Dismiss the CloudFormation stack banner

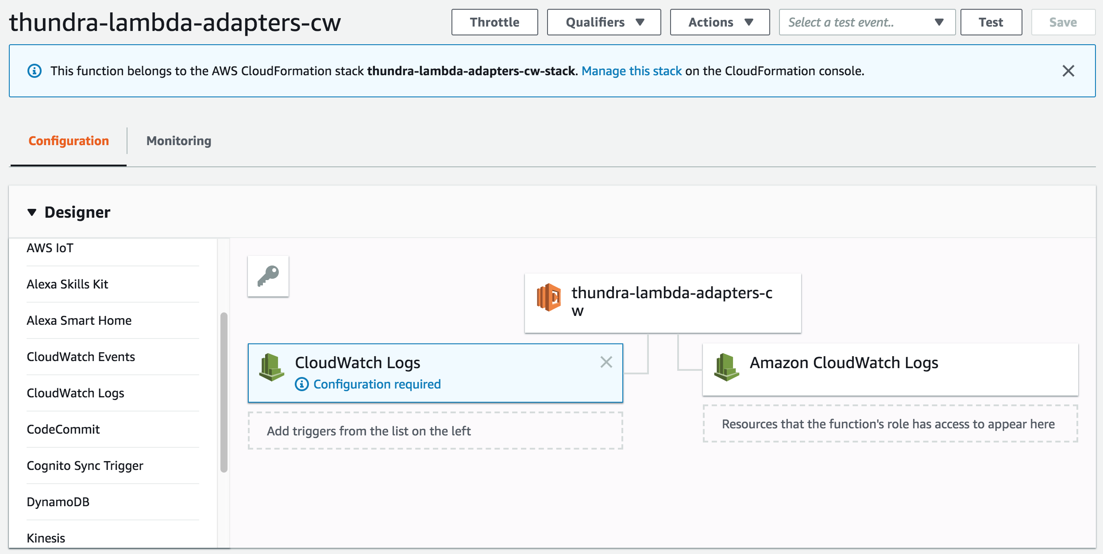coord(1068,71)
